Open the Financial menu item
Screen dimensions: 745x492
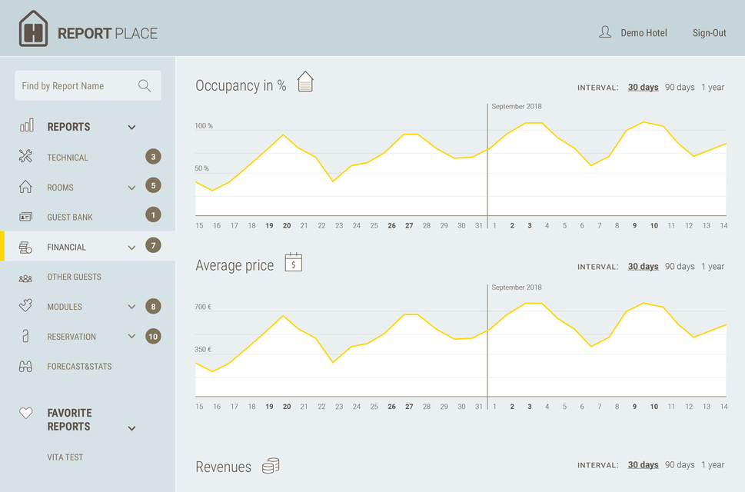point(67,248)
